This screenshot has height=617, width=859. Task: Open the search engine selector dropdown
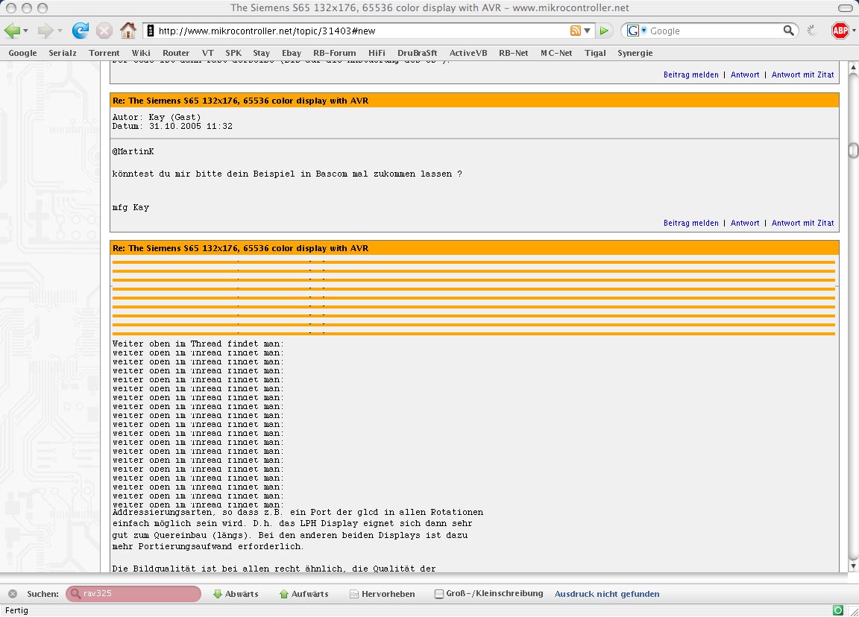point(637,31)
